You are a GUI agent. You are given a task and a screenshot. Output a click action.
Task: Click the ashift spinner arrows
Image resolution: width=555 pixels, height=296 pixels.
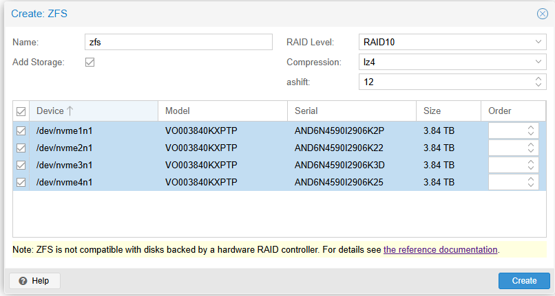pyautogui.click(x=538, y=82)
